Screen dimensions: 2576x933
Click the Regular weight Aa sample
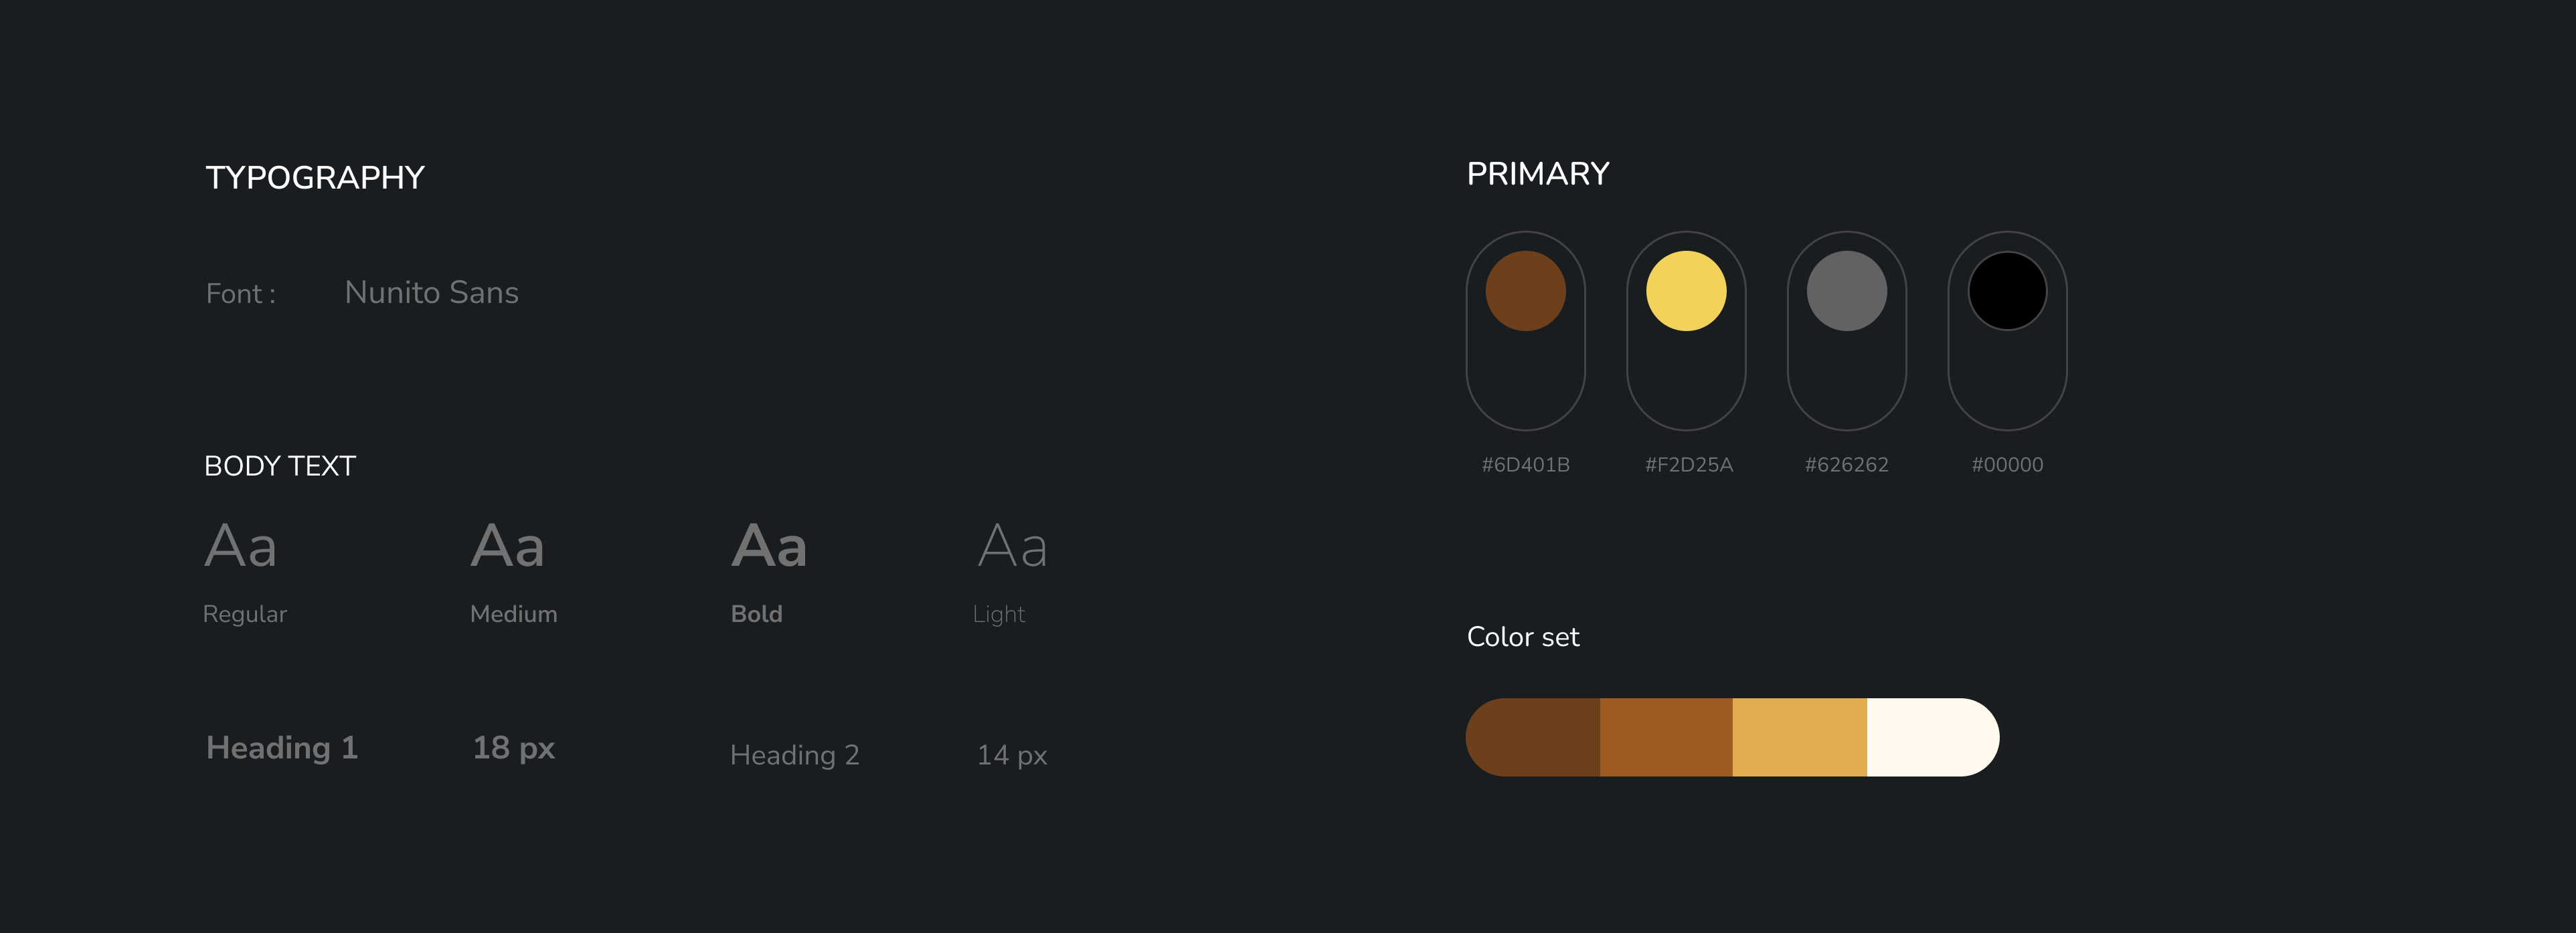point(241,545)
